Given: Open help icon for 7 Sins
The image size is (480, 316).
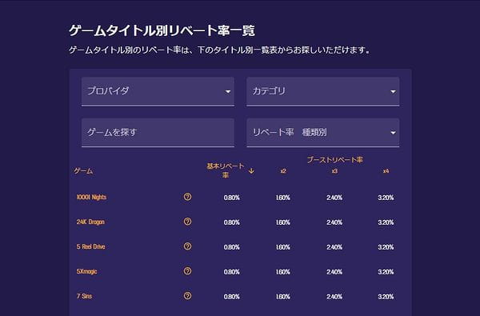Looking at the screenshot, I should 188,296.
